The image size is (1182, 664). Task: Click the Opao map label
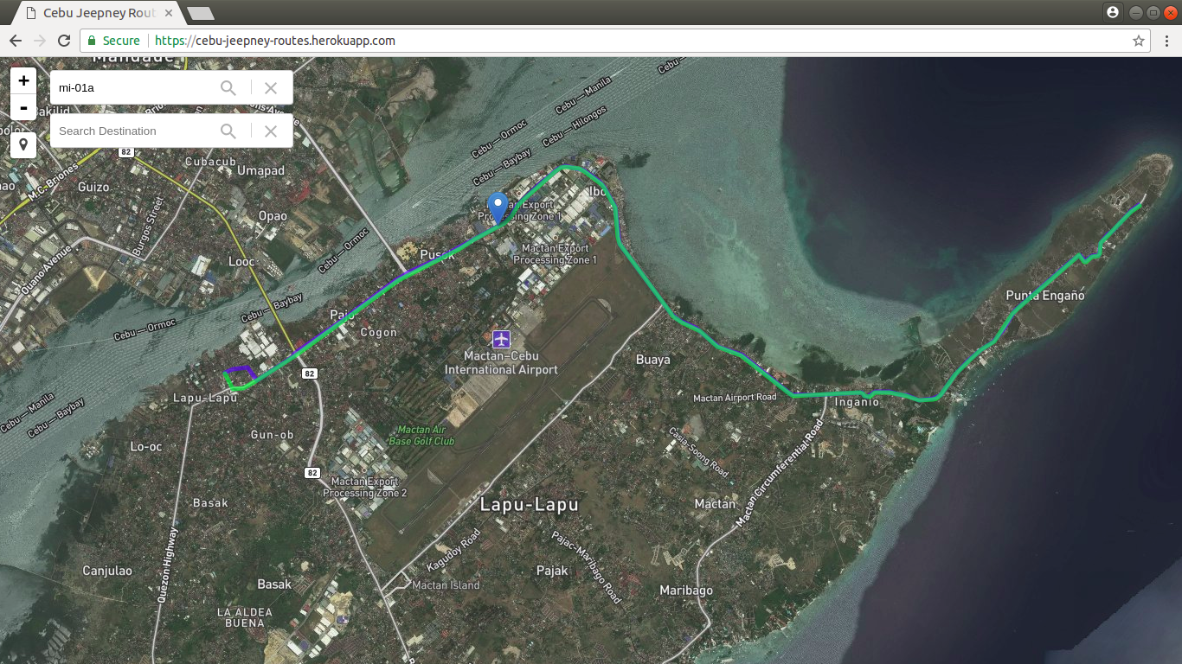273,216
